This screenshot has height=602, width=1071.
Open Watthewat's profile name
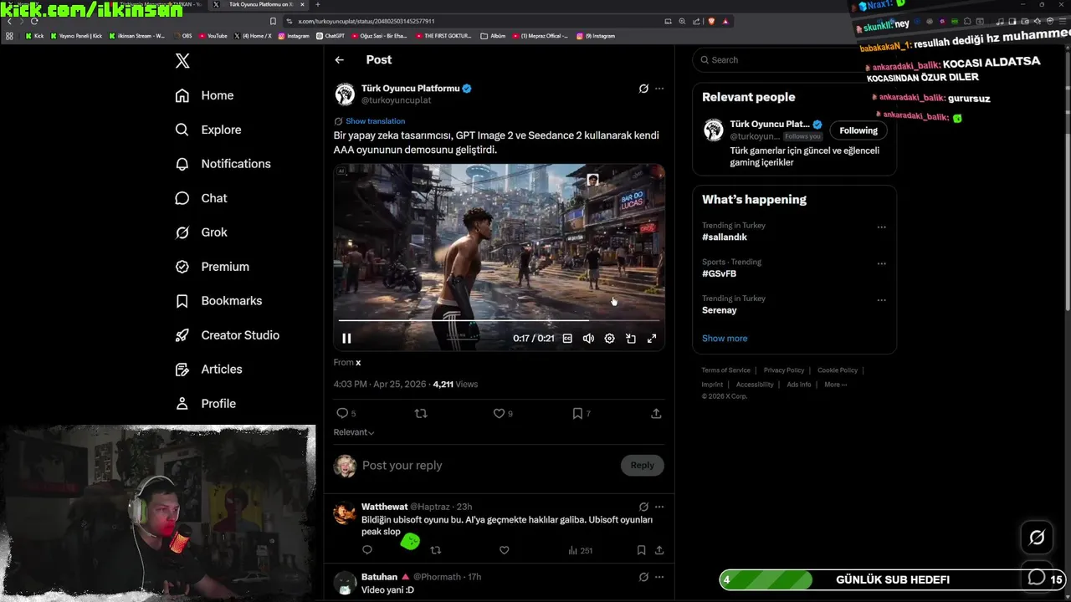click(x=384, y=507)
